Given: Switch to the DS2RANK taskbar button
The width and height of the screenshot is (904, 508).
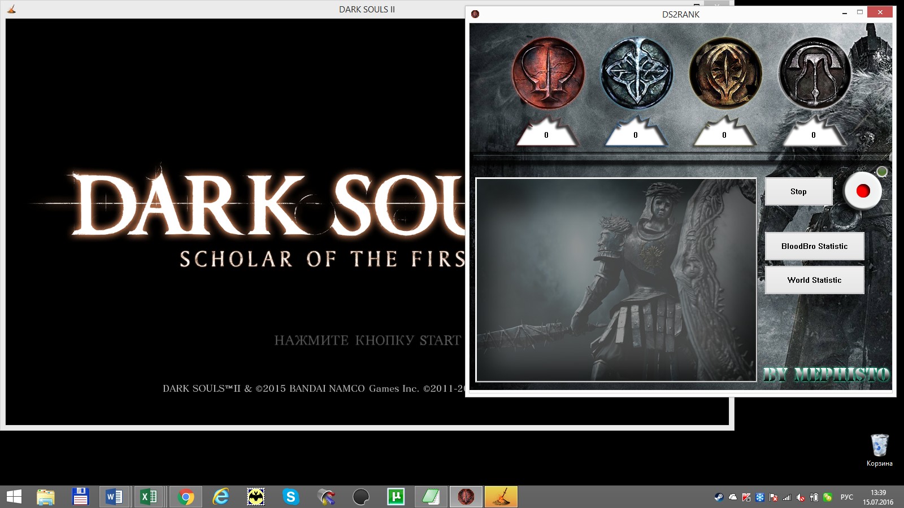Looking at the screenshot, I should [466, 497].
